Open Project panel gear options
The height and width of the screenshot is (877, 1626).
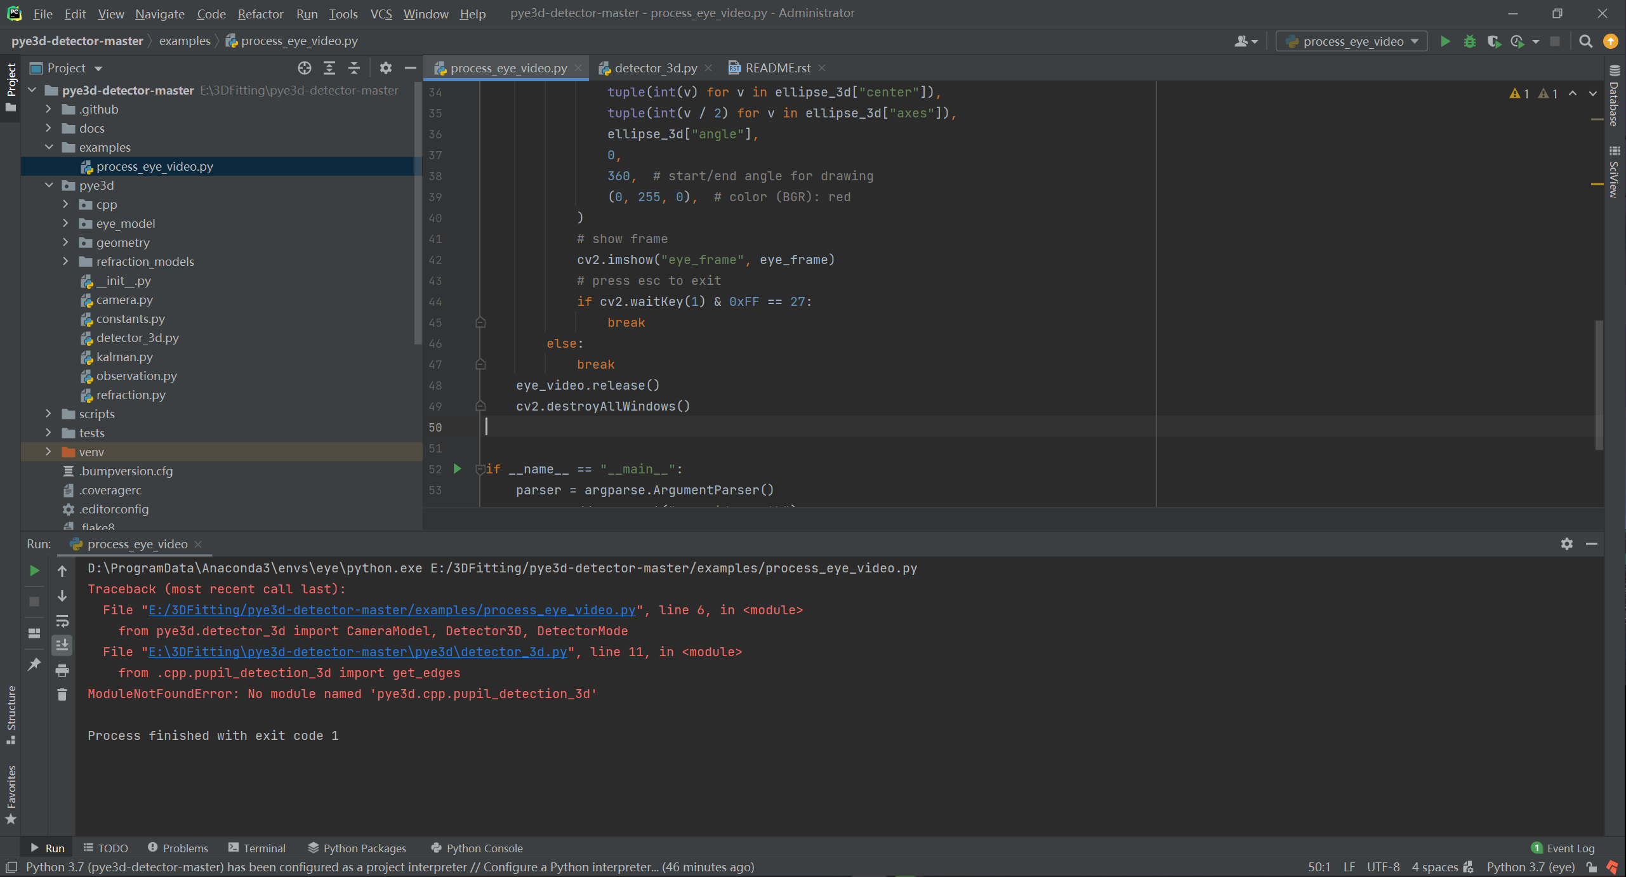click(x=385, y=68)
